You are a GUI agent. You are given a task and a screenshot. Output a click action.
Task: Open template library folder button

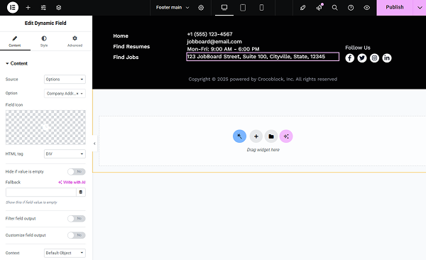[x=271, y=136]
